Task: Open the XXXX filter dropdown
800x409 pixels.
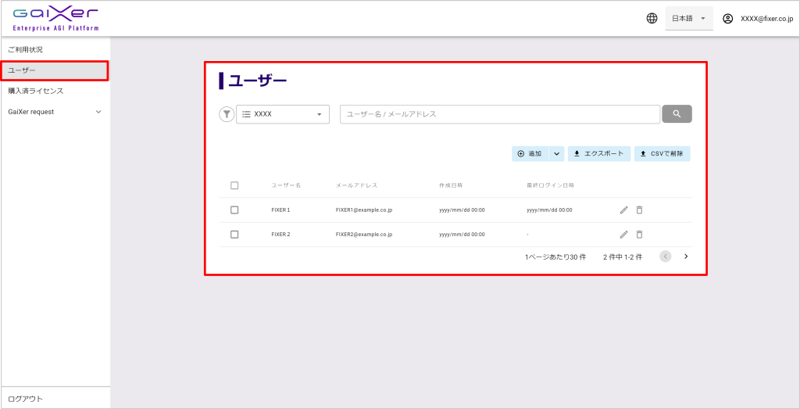Action: point(283,114)
